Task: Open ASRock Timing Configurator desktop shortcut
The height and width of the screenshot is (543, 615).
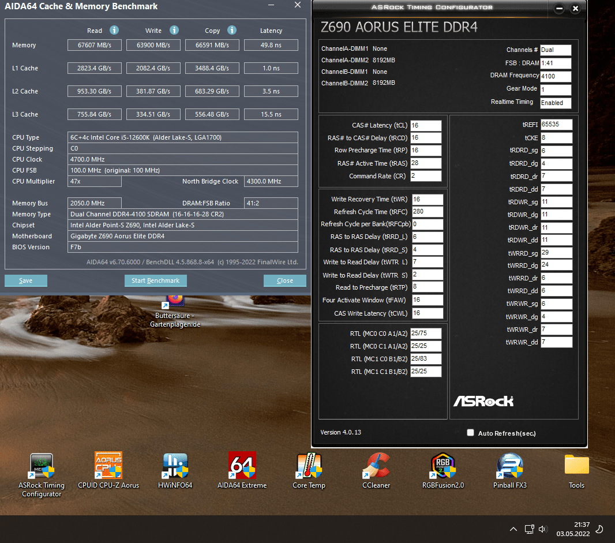Action: click(42, 475)
